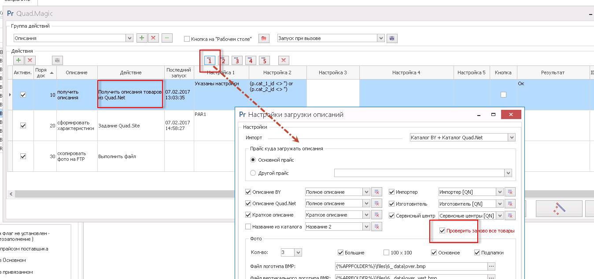
Task: Uncheck the Основное photo checkbox
Action: 434,253
